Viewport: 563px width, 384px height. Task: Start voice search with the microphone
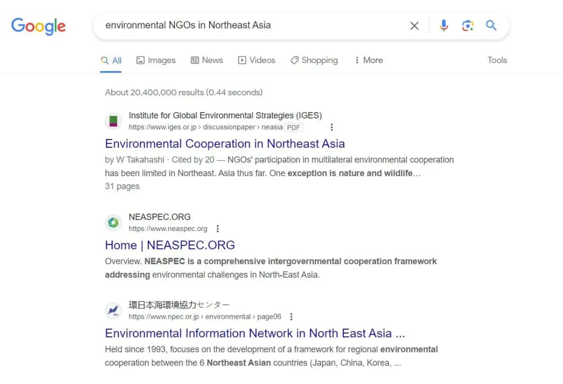(444, 26)
